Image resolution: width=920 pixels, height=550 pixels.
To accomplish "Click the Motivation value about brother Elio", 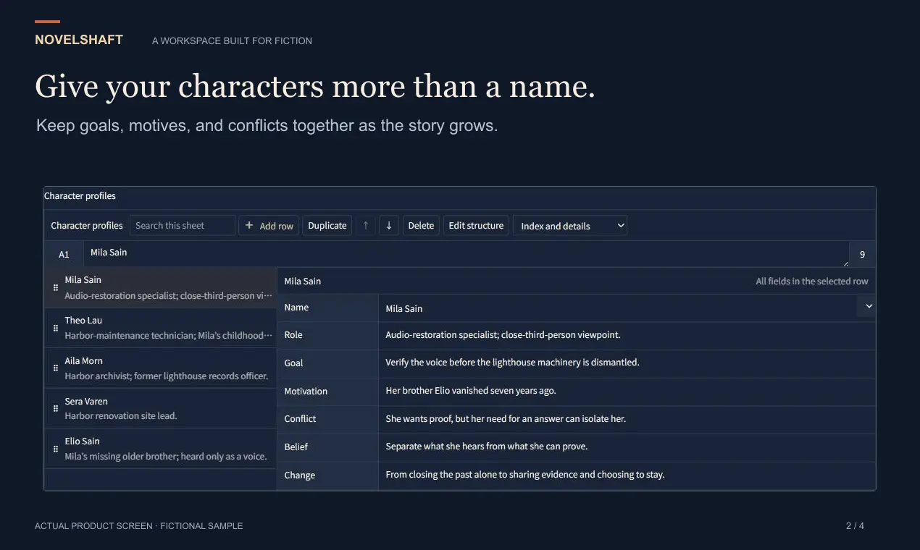I will click(471, 391).
